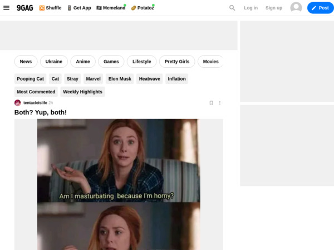Viewport: 334px width, 250px height.
Task: Select the Pretty Girls category pill
Action: coord(177,62)
